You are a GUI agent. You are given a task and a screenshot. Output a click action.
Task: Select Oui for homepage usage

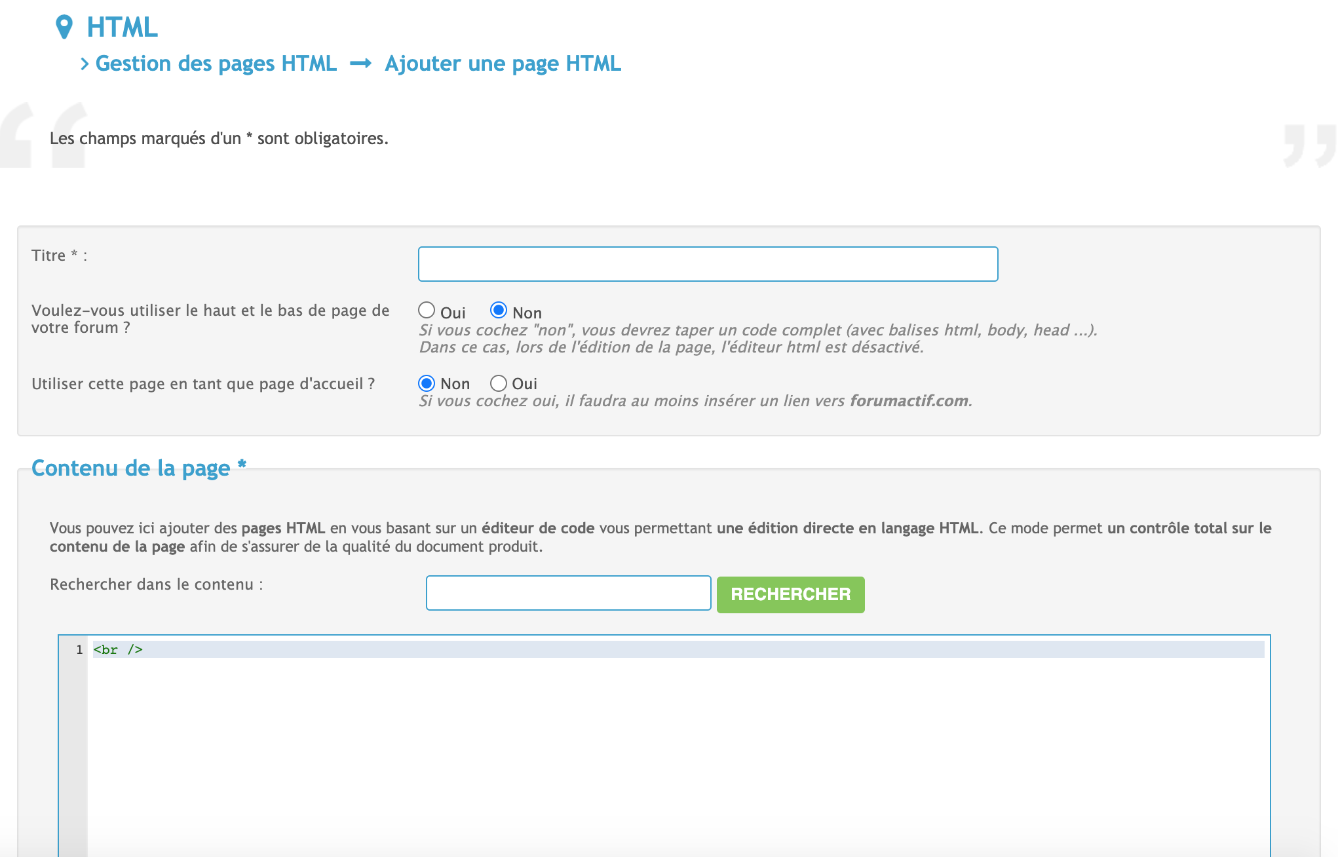pyautogui.click(x=499, y=383)
